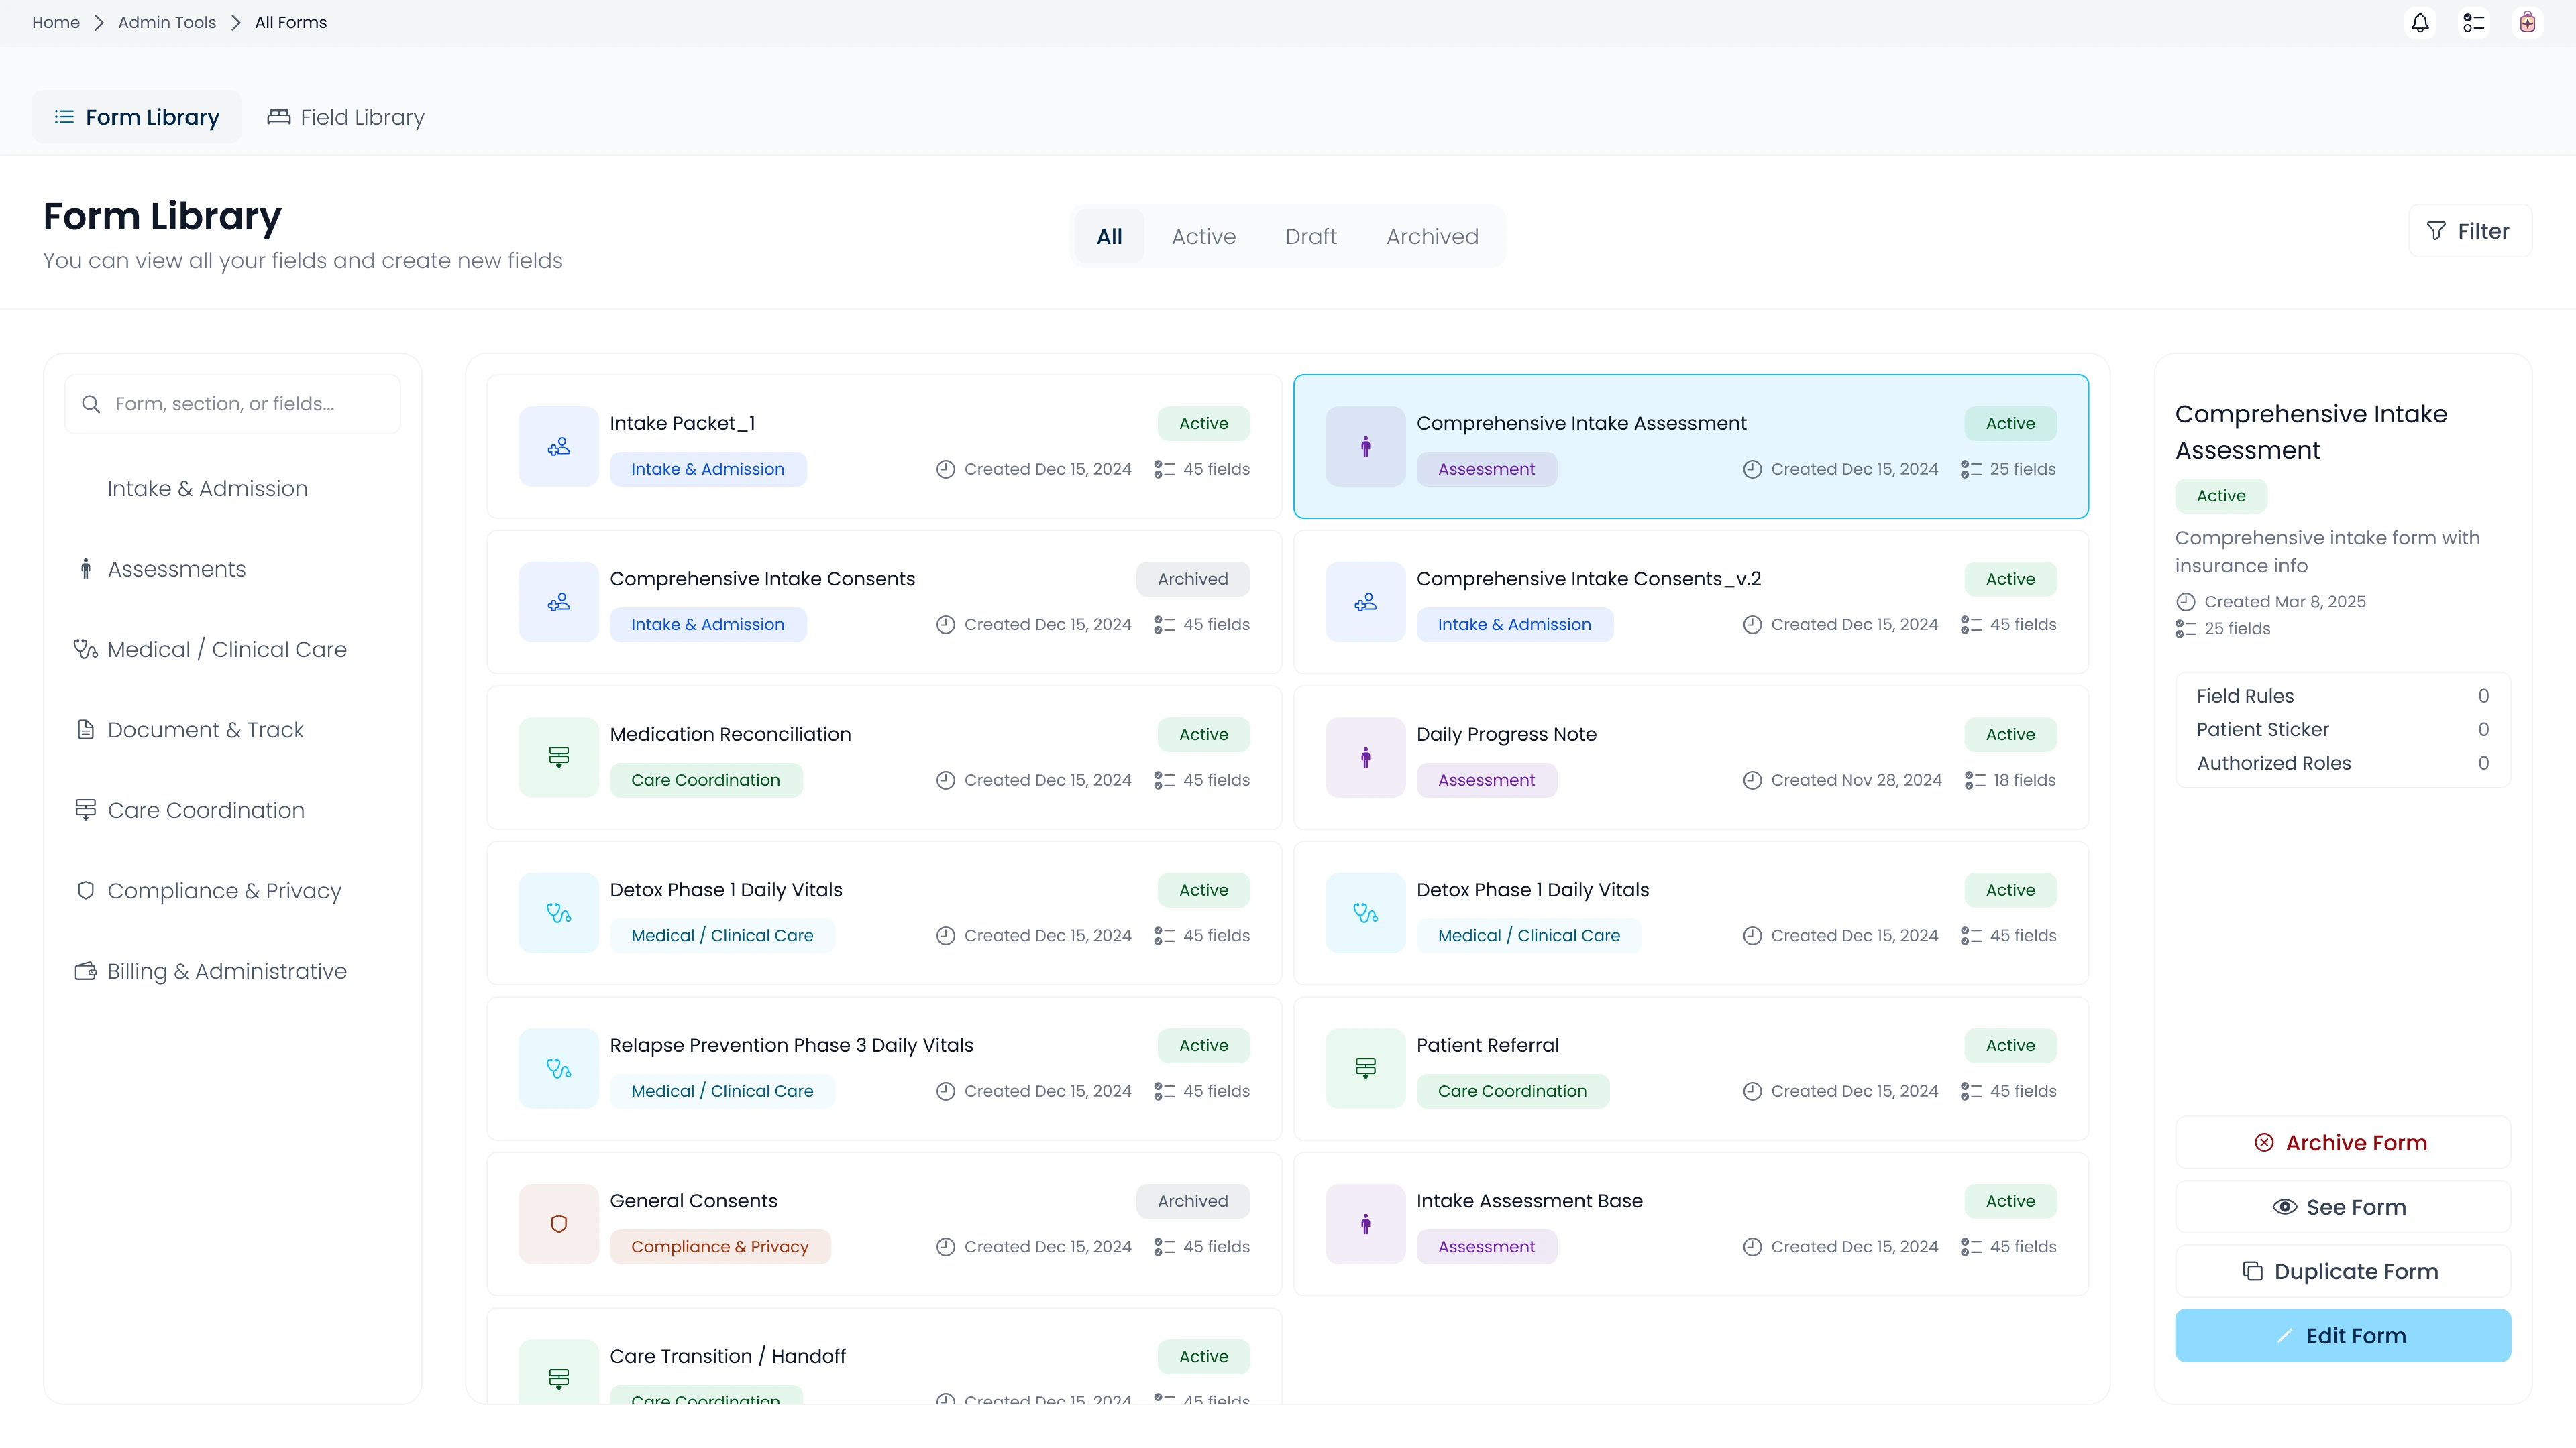Click the Intake Packet_1 form icon

[x=558, y=446]
